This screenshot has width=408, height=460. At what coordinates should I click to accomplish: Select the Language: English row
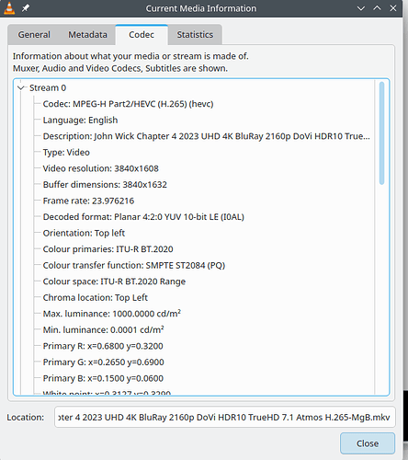80,121
